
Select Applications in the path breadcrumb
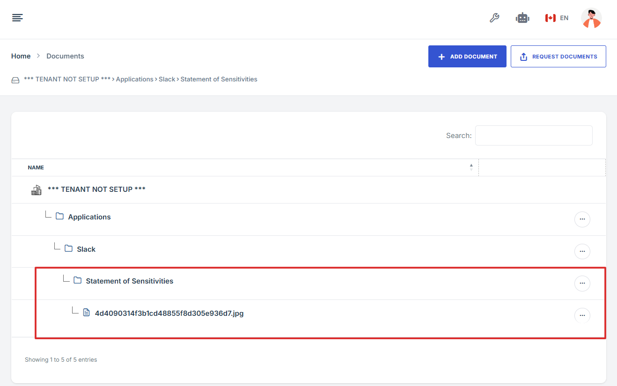point(134,79)
